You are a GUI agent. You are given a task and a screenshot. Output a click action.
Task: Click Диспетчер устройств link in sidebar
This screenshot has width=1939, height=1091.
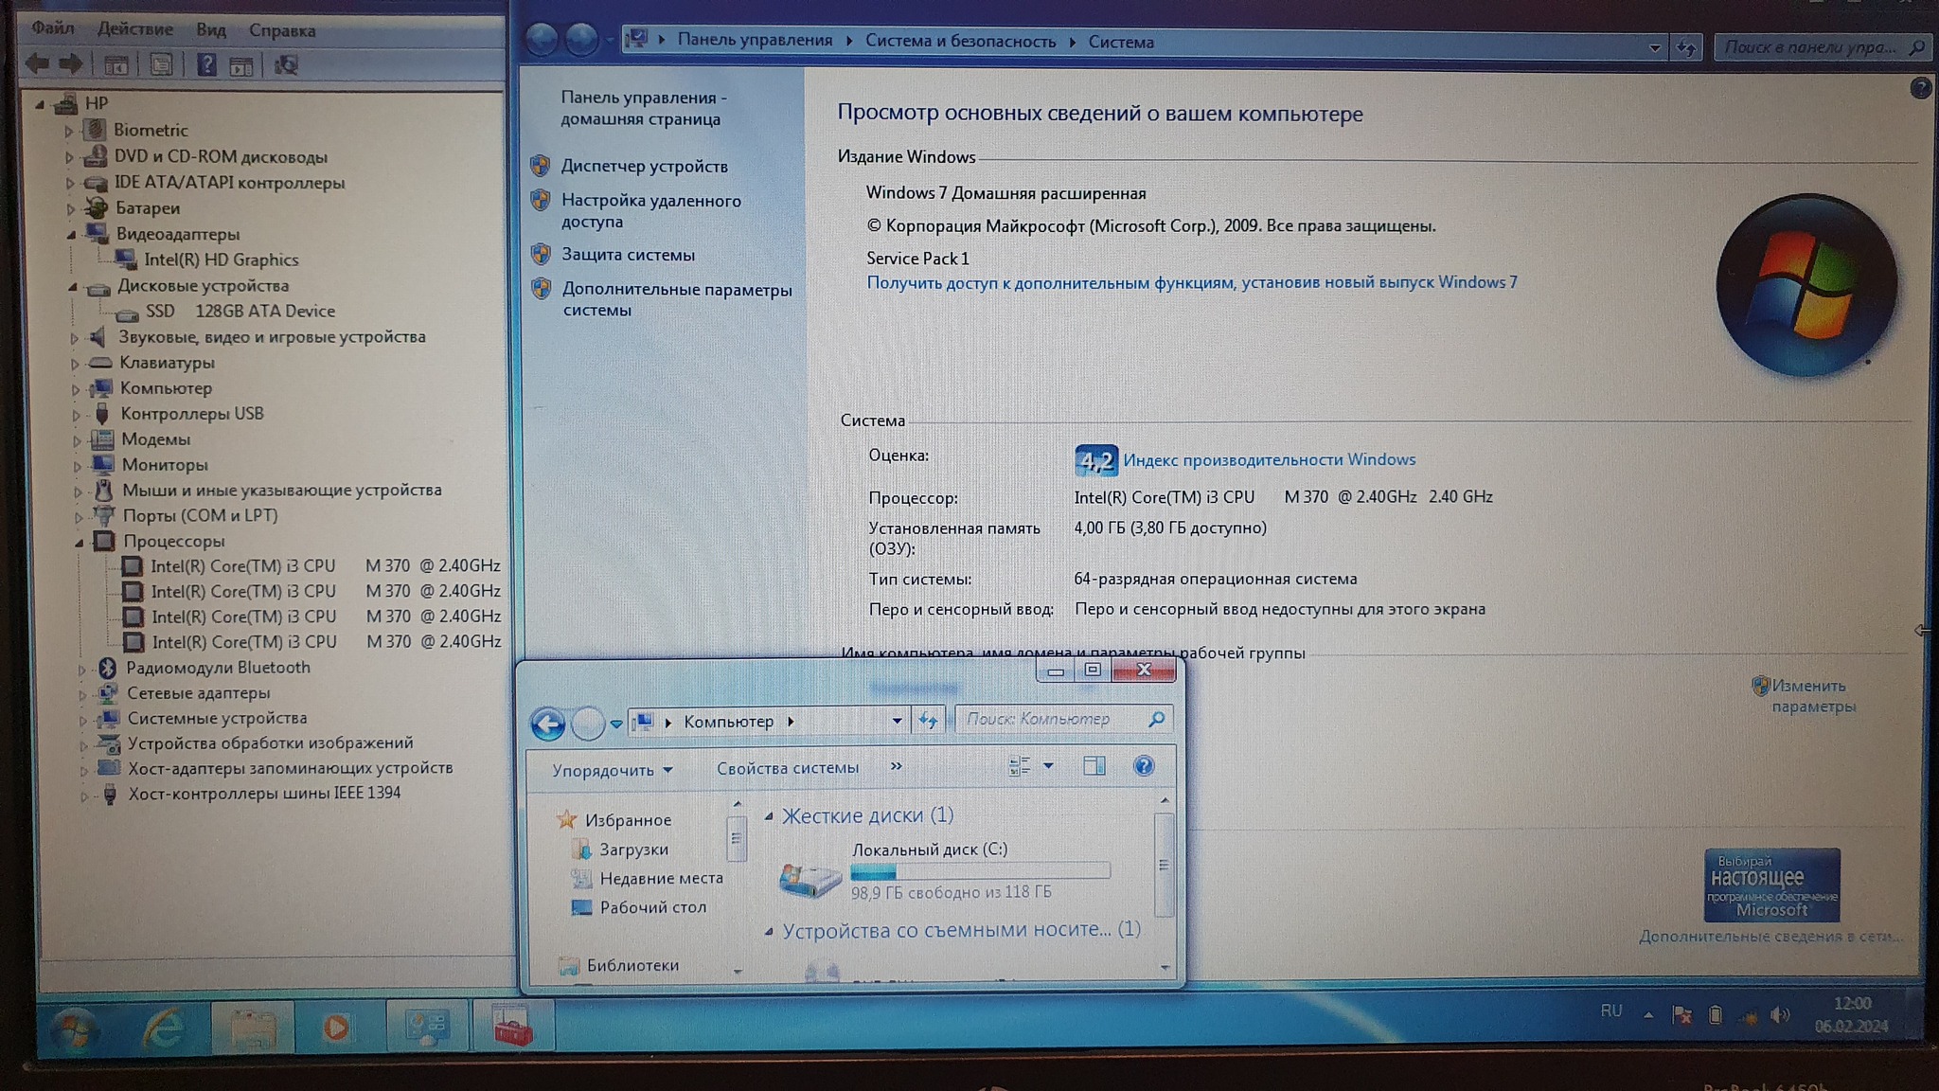click(644, 166)
